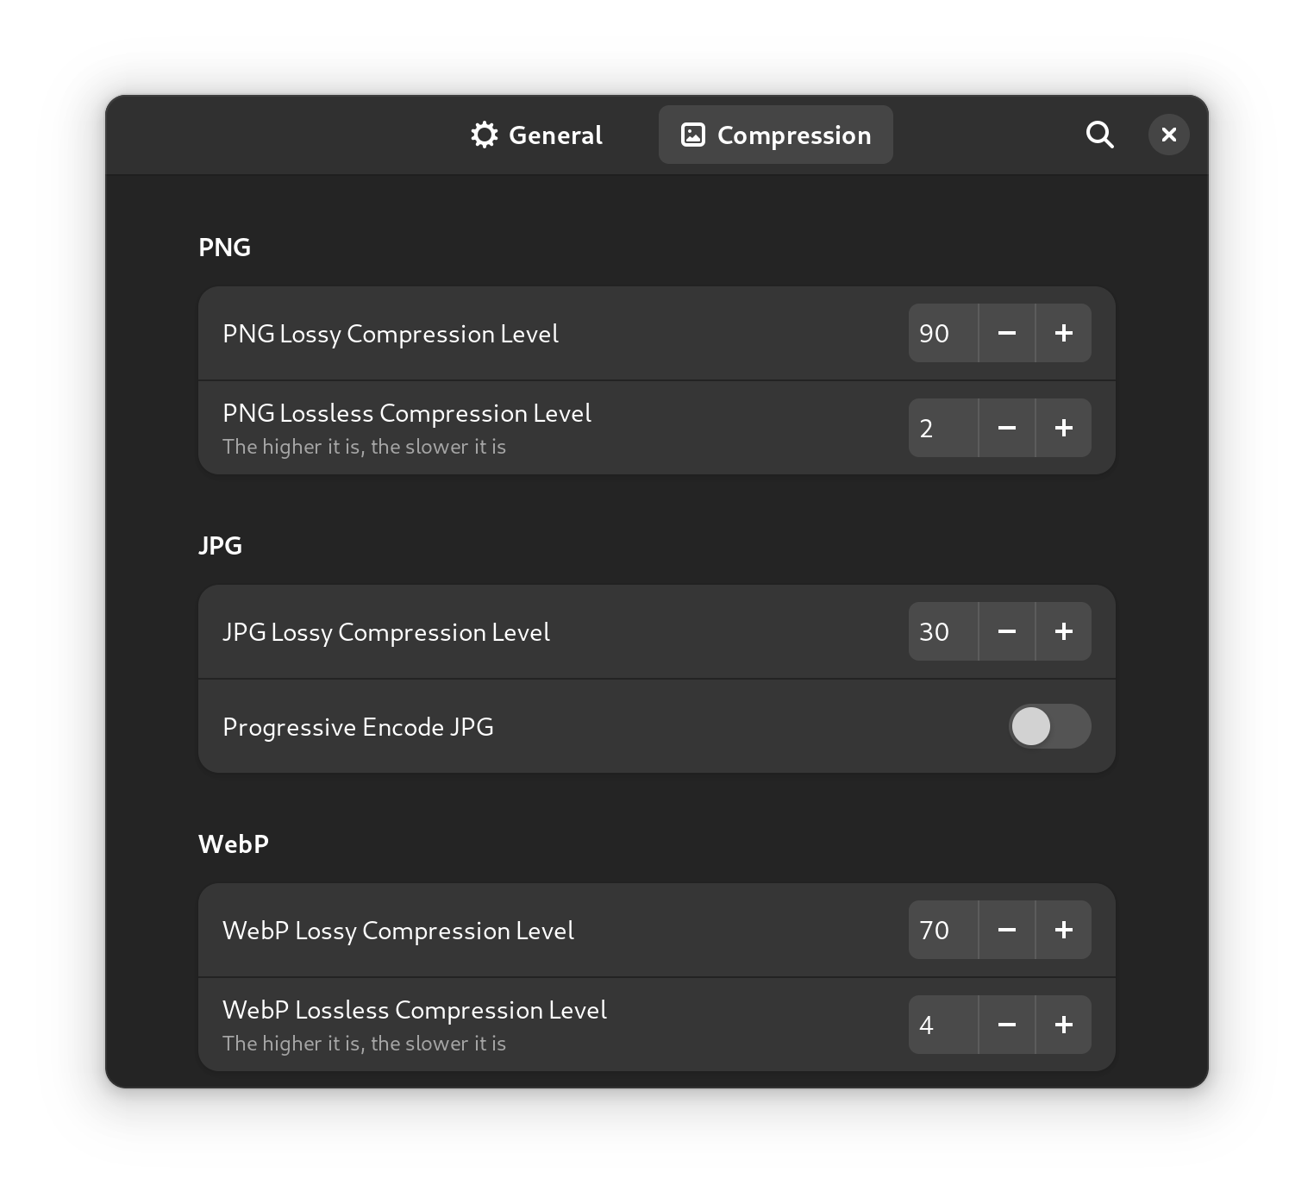Increase the WebP Lossy Compression Level
The width and height of the screenshot is (1314, 1204).
pyautogui.click(x=1063, y=930)
